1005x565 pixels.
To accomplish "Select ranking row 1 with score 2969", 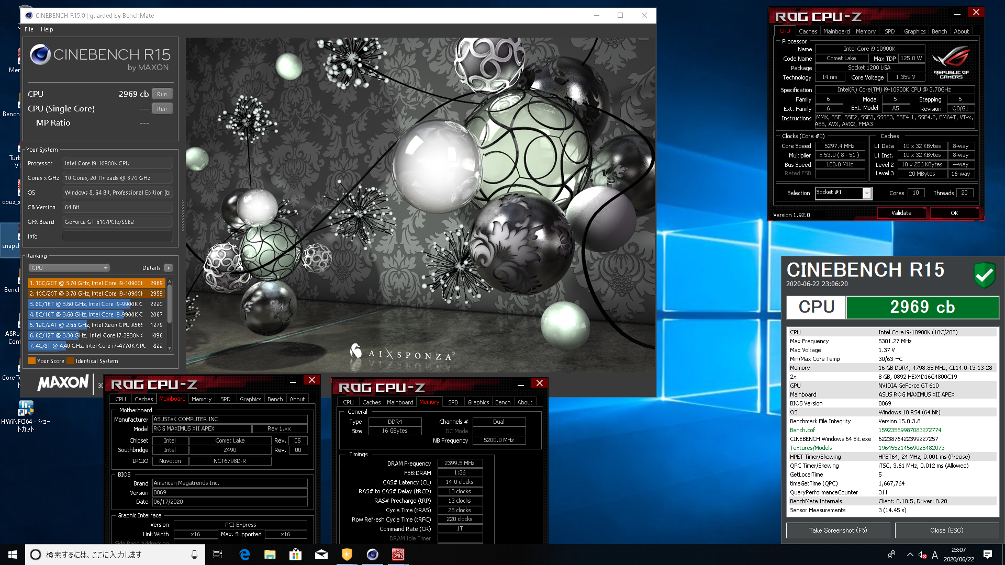I will coord(96,283).
